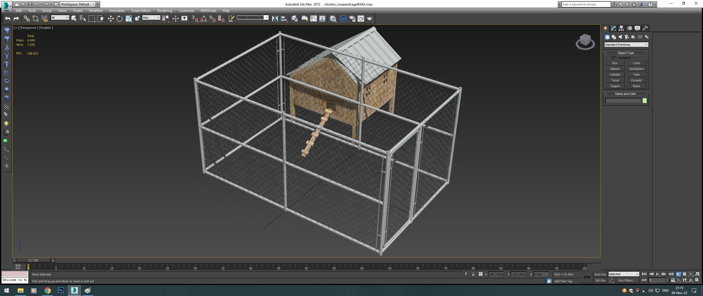Open the Select by Name list
The image size is (703, 296).
[x=83, y=18]
